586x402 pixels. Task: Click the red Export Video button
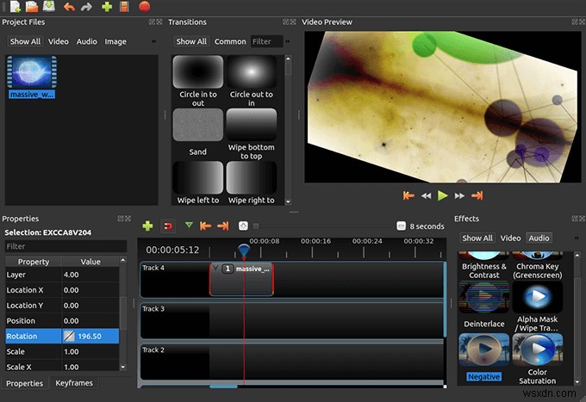click(145, 7)
